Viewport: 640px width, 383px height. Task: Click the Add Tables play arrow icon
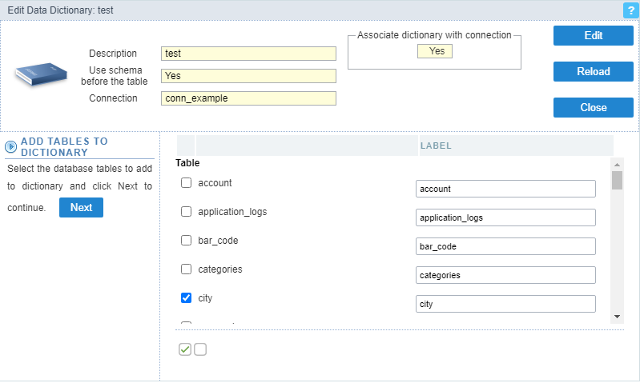tap(11, 146)
